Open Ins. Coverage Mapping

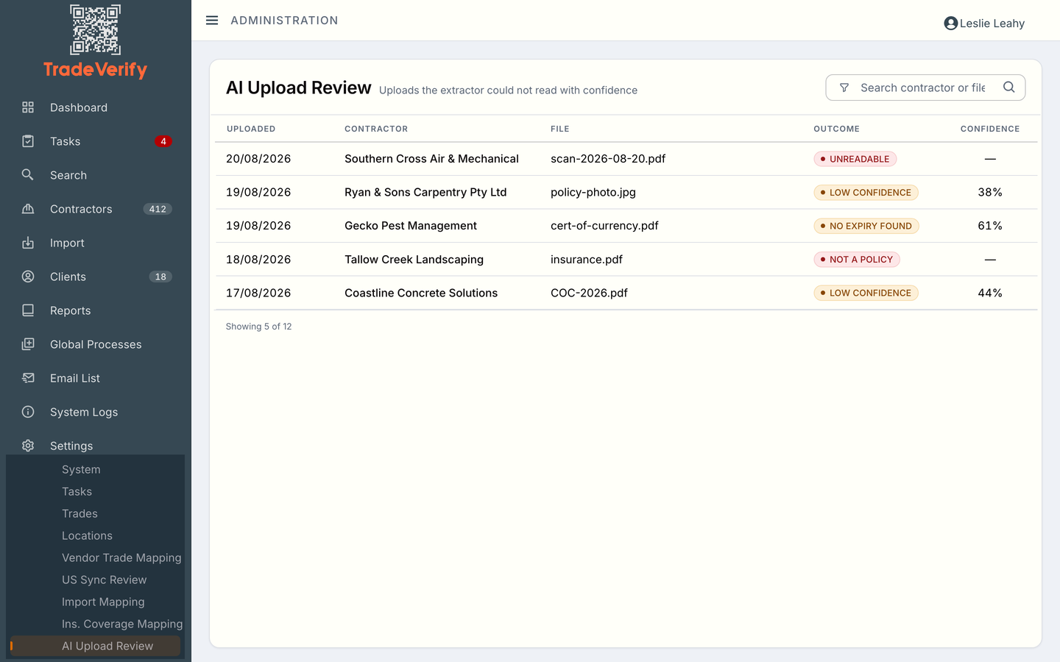pos(122,624)
